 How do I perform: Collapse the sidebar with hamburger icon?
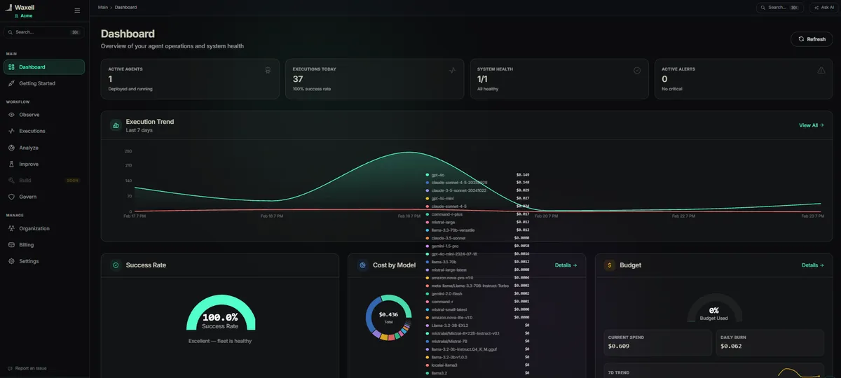tap(77, 10)
